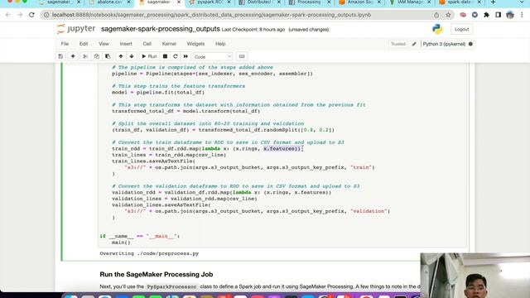
Task: Click the Last Checkpoint: 8 hours ago text
Action: (x=253, y=30)
